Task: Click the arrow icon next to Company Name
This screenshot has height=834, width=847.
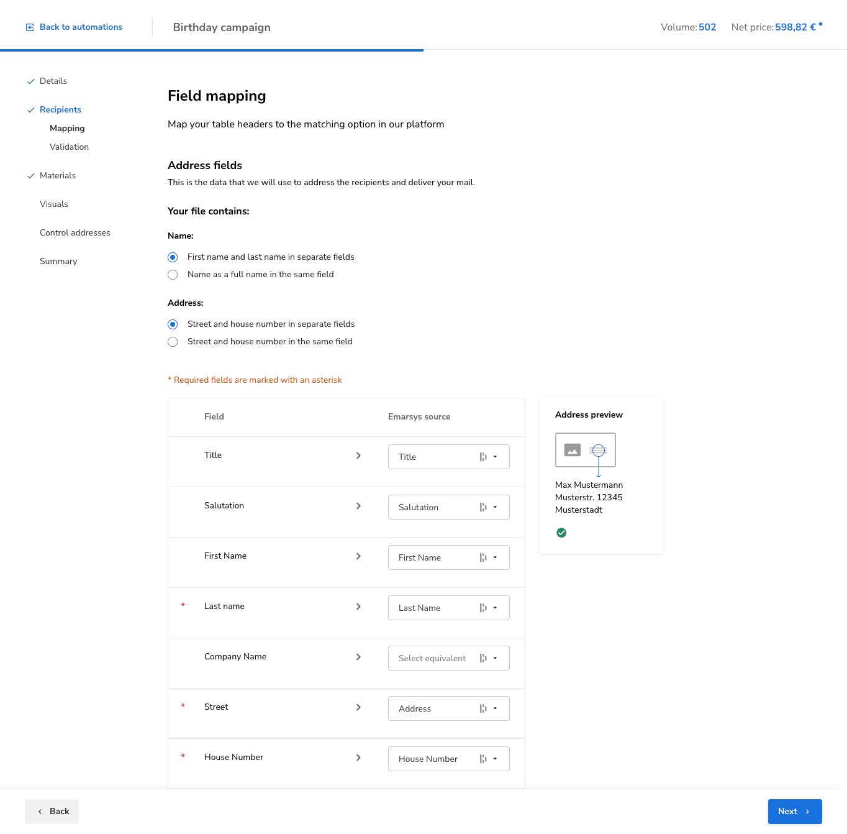Action: coord(358,657)
